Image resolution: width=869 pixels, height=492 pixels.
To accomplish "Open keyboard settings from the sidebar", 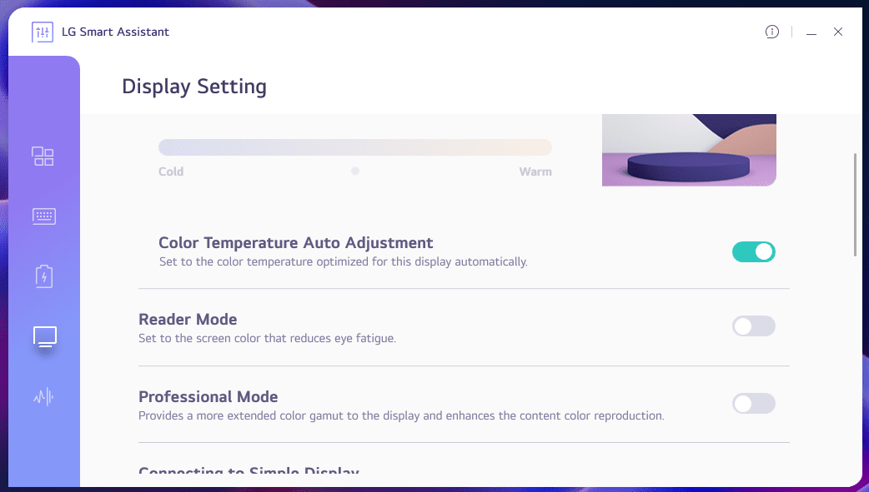I will 43,216.
